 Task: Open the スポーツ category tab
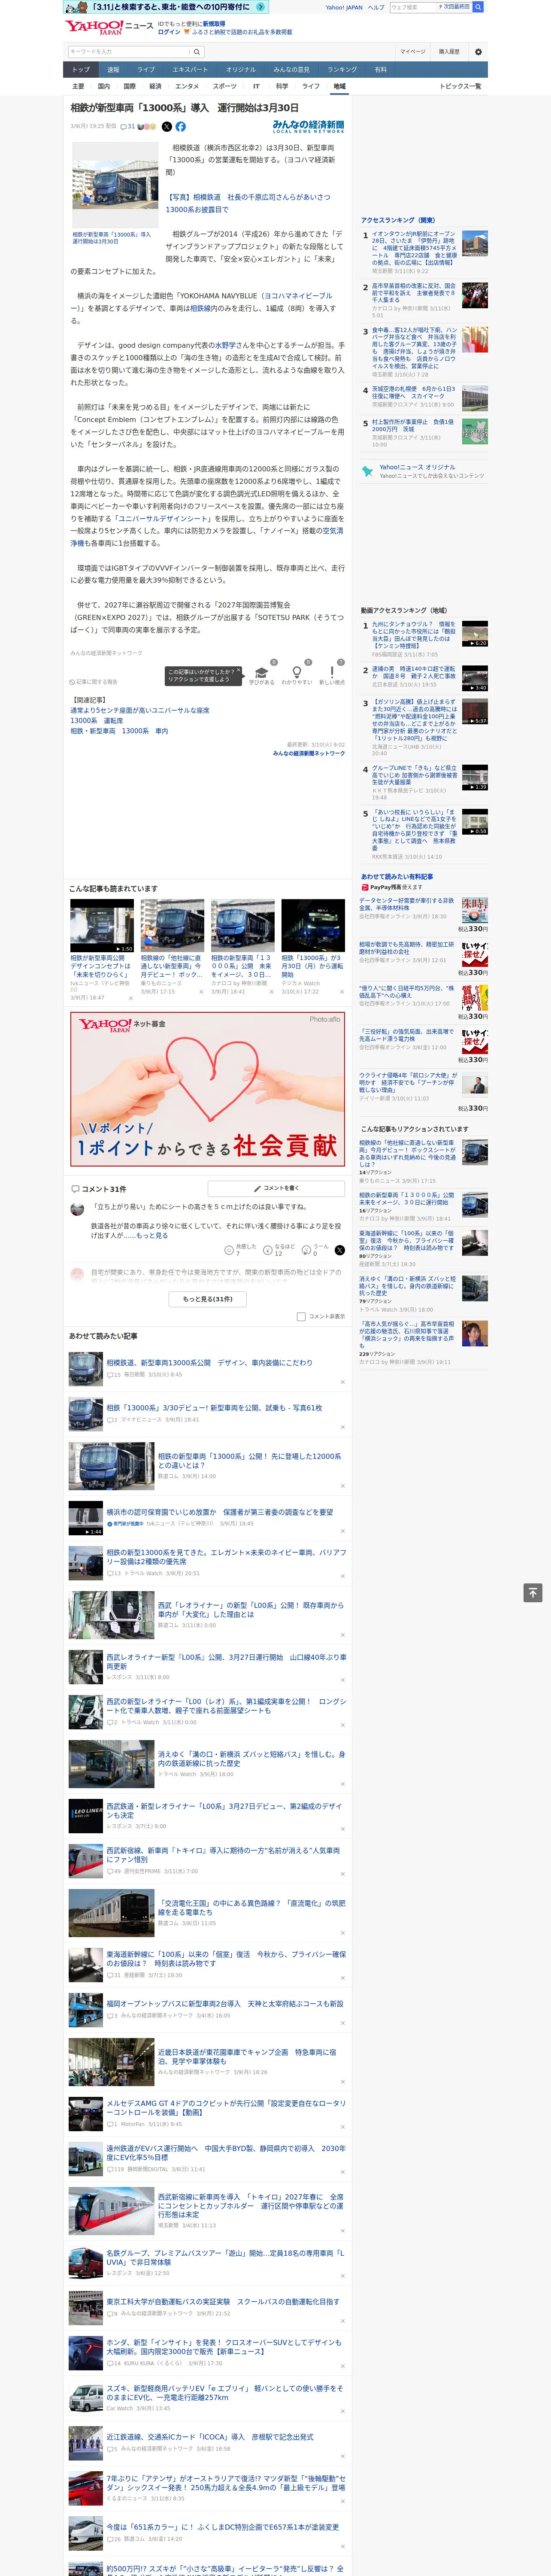[225, 86]
